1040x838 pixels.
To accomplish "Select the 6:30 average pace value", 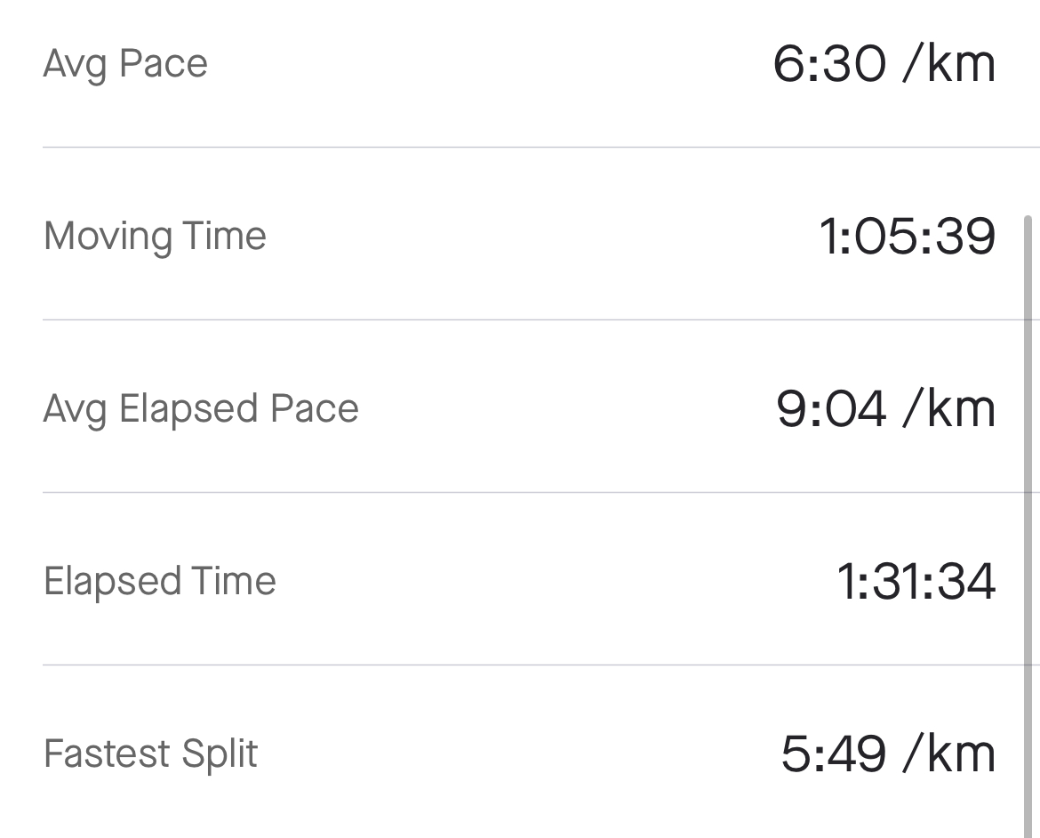I will tap(829, 64).
